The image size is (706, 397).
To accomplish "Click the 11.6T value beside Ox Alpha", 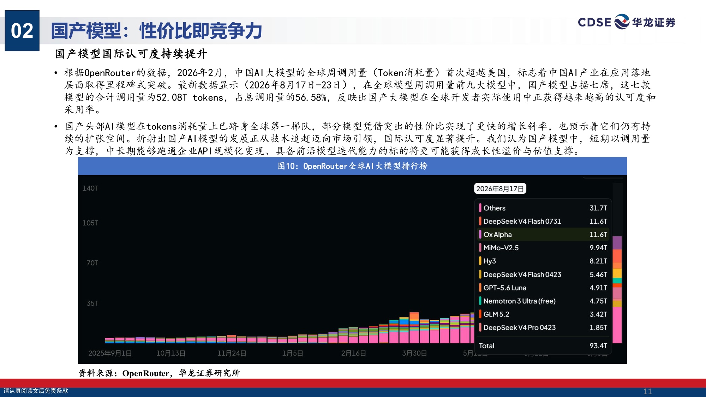I will point(598,234).
